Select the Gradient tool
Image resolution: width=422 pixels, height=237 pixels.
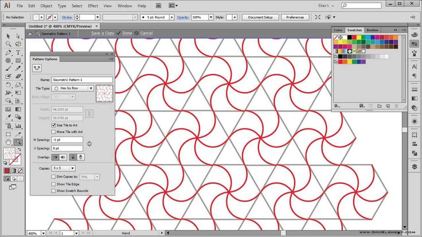pos(18,109)
